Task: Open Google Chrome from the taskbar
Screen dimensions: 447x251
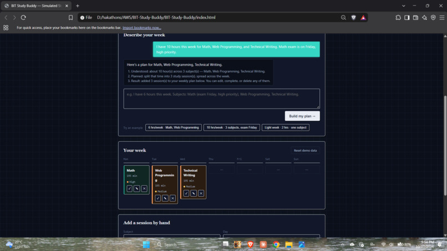Action: tap(276, 244)
